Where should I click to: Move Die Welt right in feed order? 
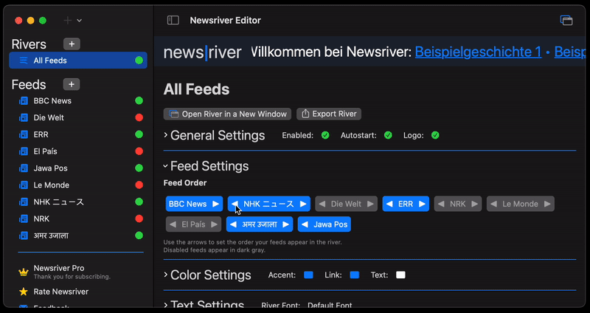click(x=371, y=204)
